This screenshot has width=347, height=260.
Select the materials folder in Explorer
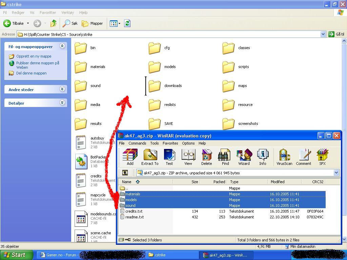click(x=90, y=67)
